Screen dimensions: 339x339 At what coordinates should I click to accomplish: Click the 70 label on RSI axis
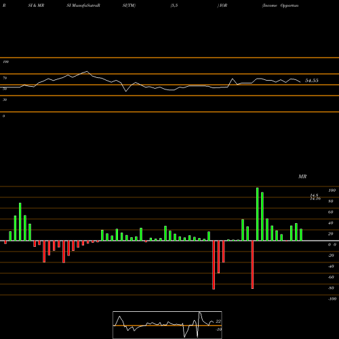click(5, 78)
